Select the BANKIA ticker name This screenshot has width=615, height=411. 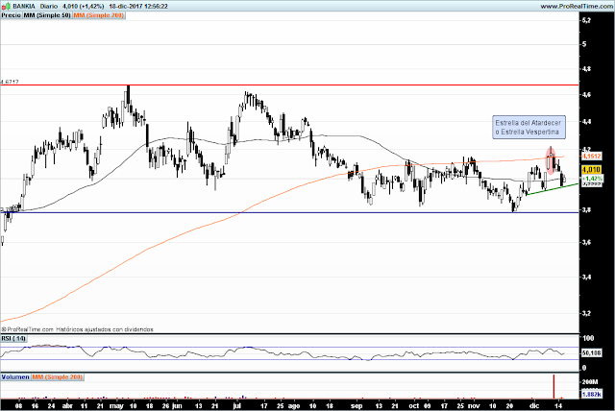click(24, 7)
